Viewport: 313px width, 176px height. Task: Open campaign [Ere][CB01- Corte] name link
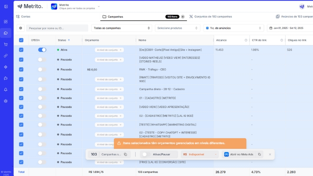[x=170, y=50]
